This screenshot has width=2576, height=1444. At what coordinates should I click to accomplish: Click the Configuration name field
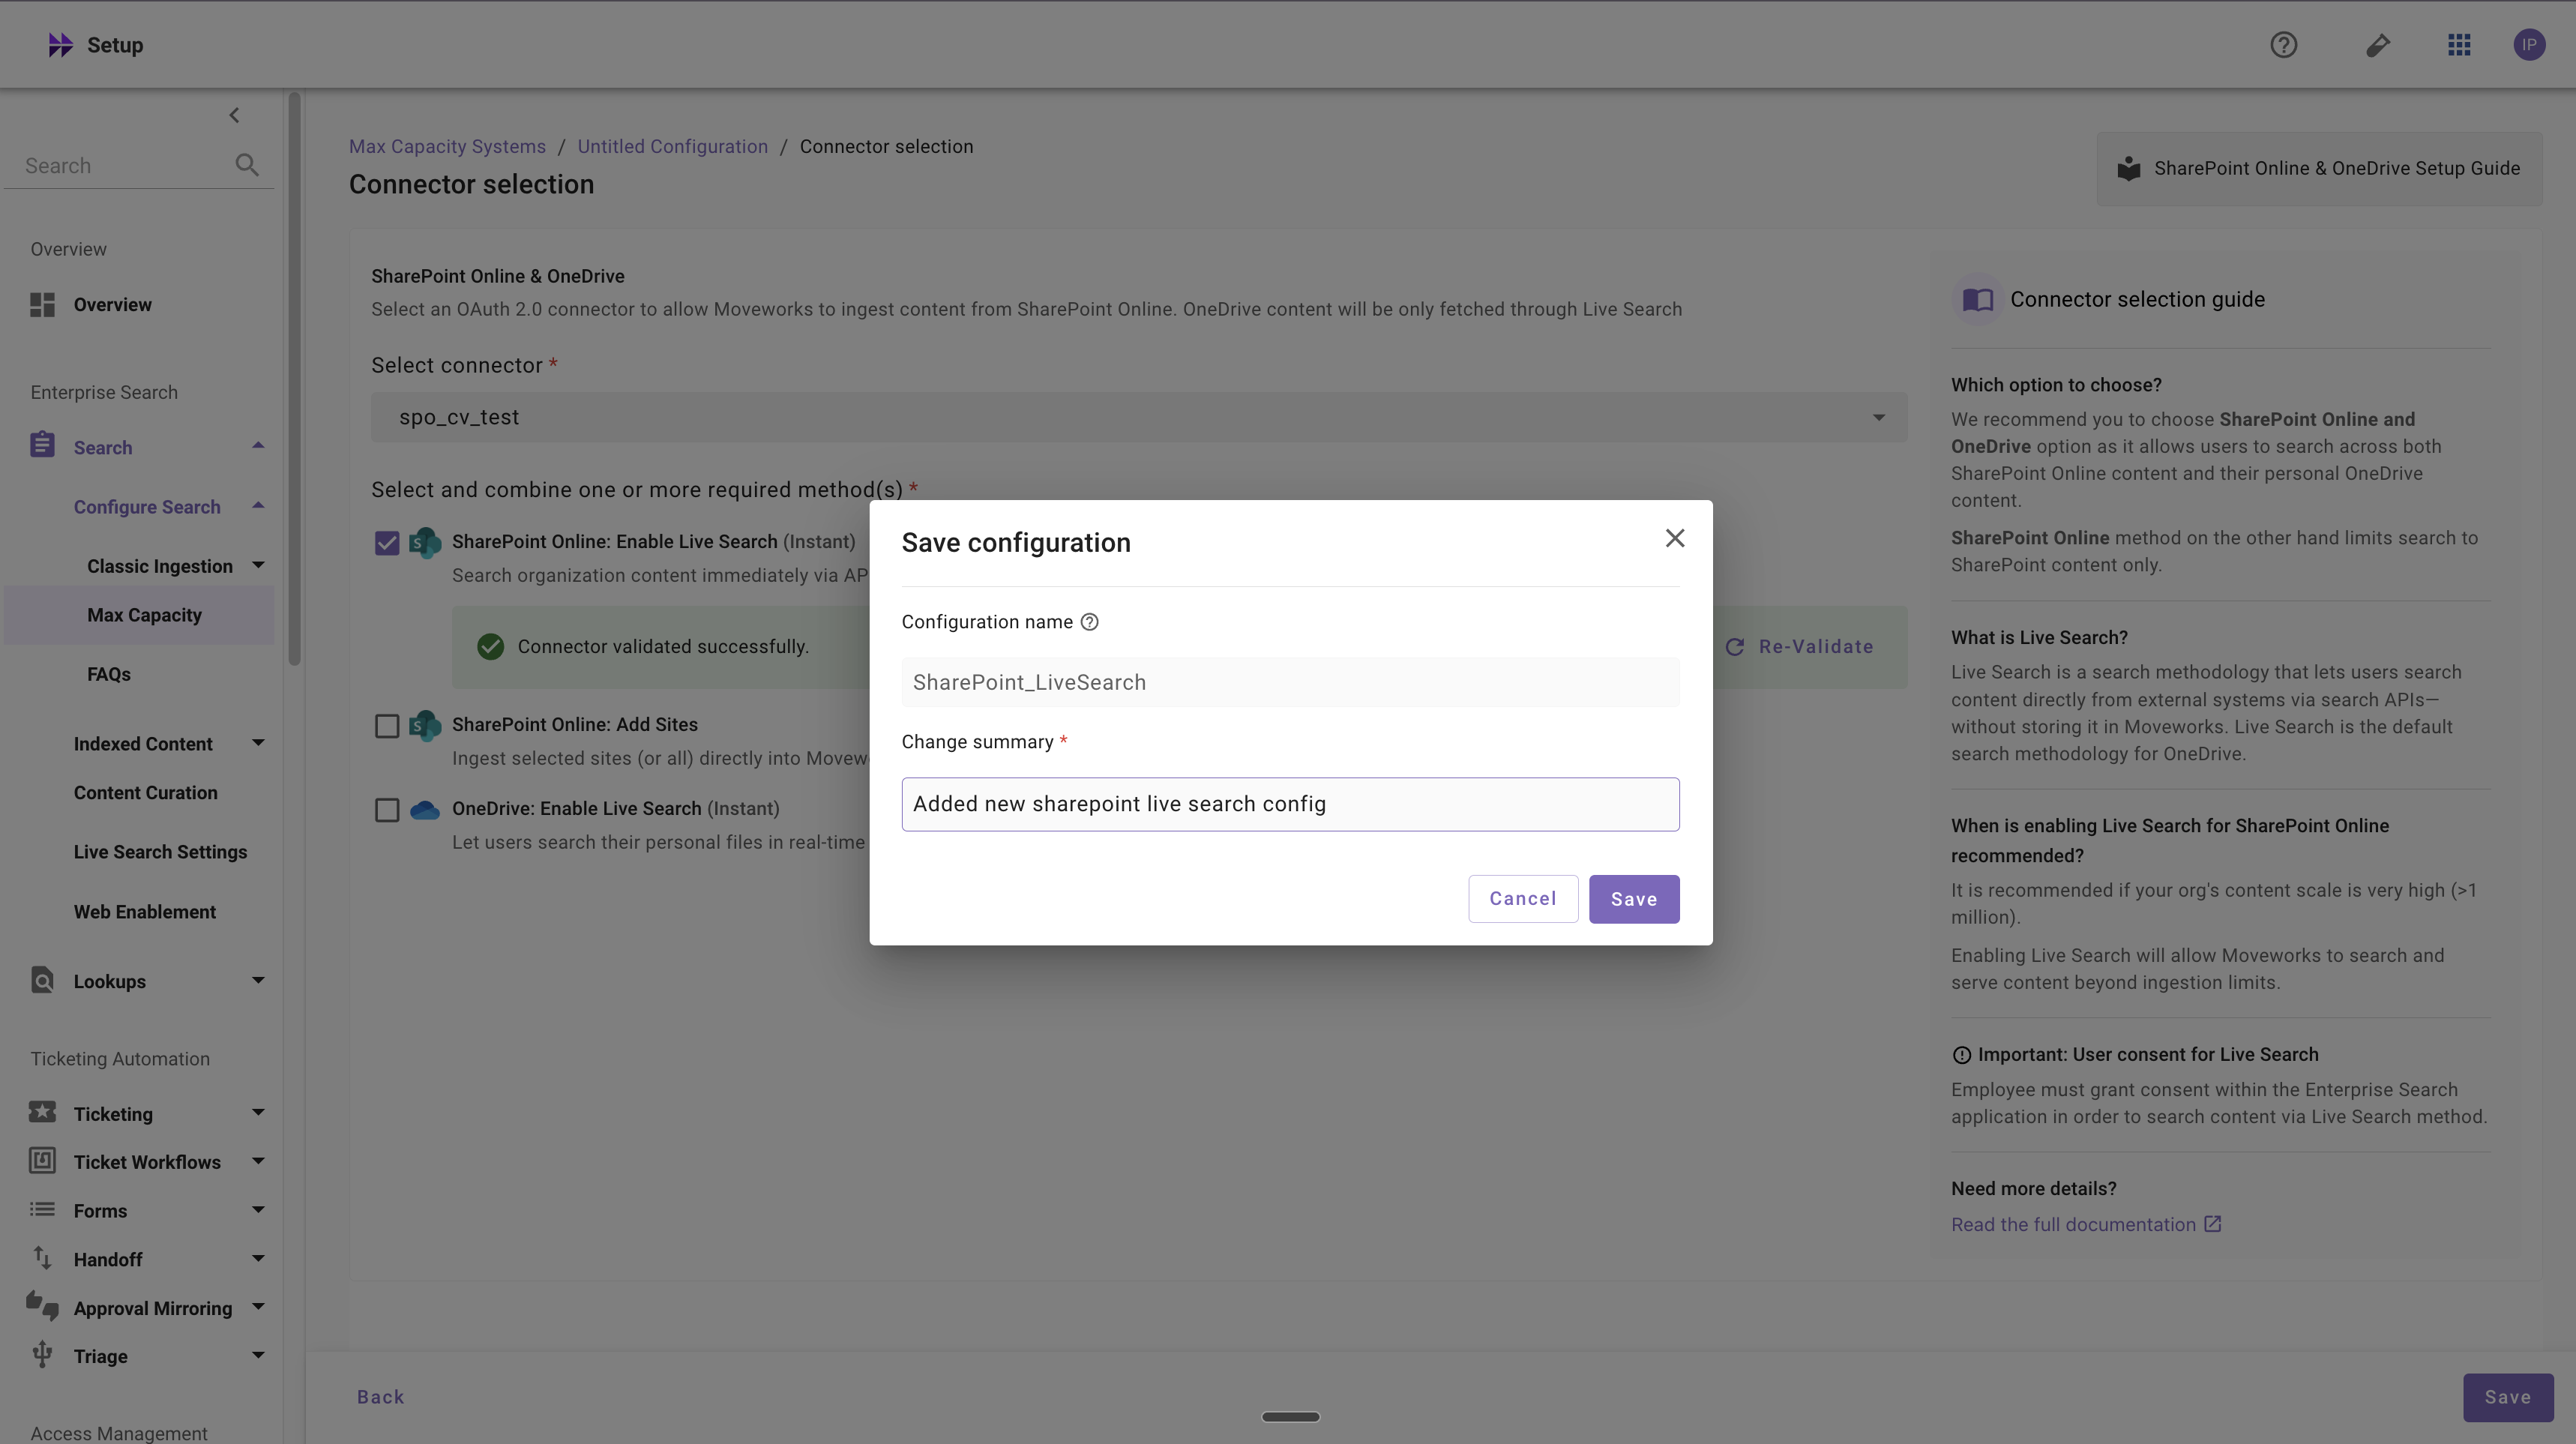tap(1290, 682)
